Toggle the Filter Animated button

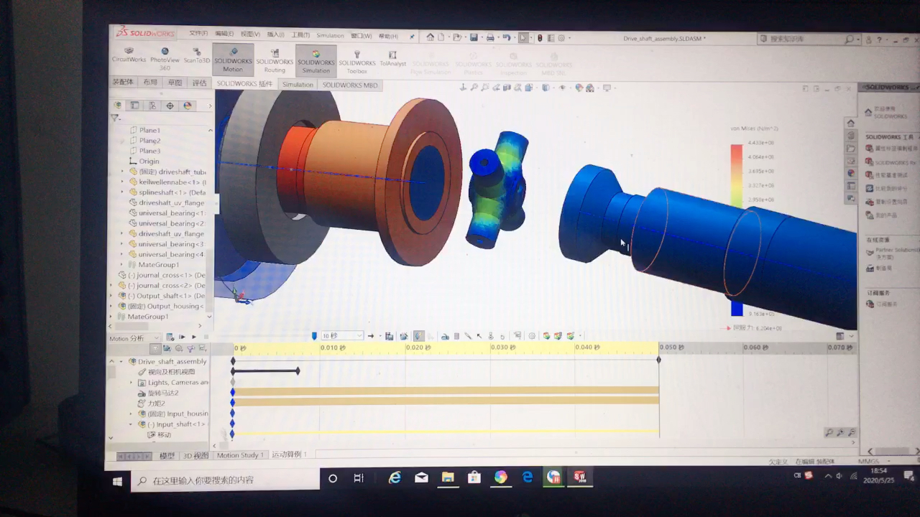(167, 348)
